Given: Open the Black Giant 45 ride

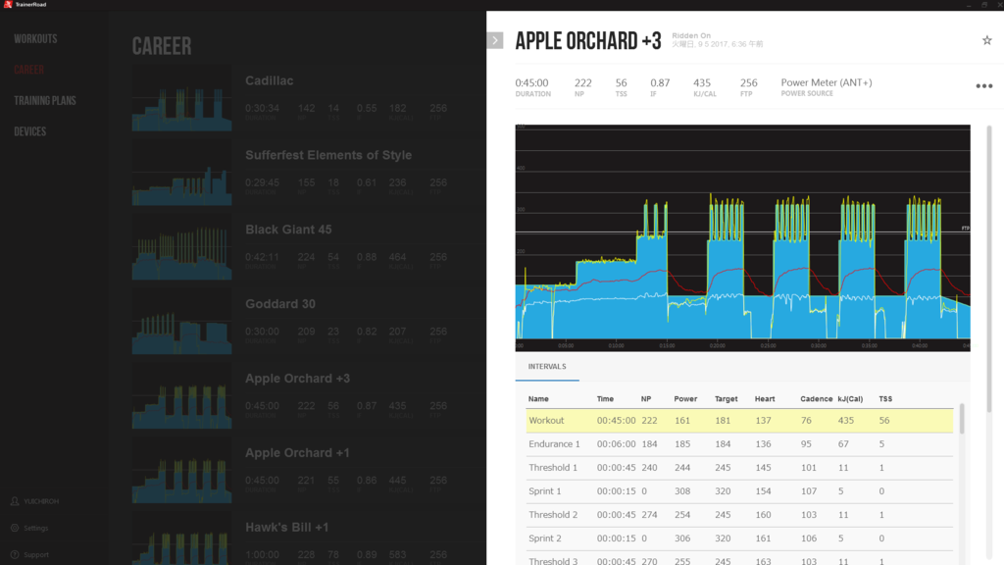Looking at the screenshot, I should pos(288,230).
